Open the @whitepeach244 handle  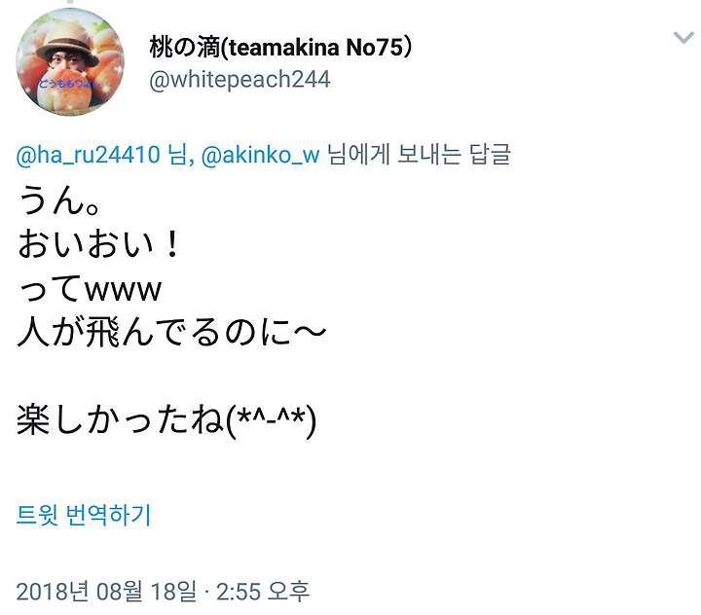pyautogui.click(x=240, y=80)
